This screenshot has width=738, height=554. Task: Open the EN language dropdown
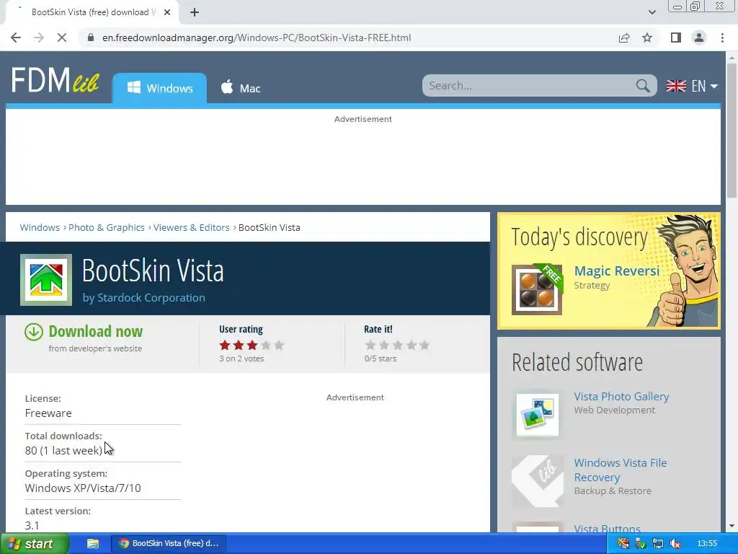tap(692, 86)
